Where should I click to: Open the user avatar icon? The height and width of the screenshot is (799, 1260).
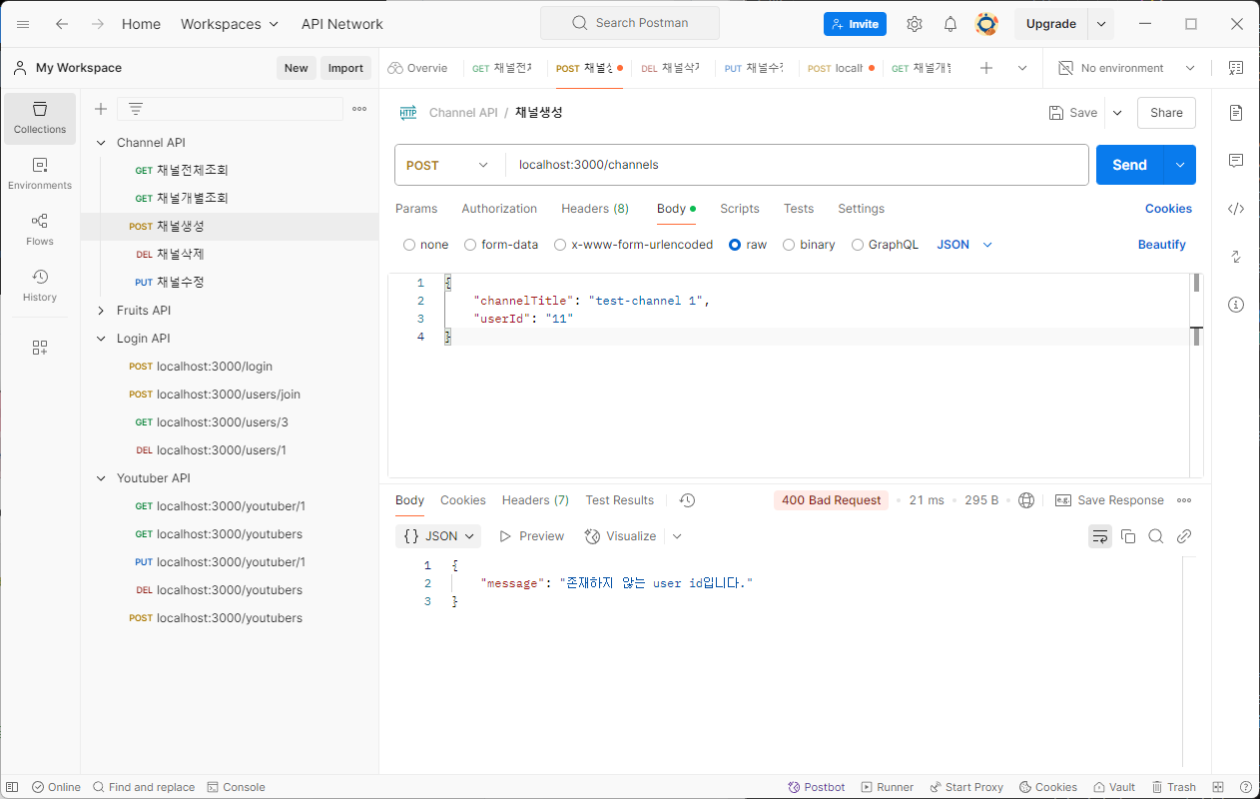(986, 24)
